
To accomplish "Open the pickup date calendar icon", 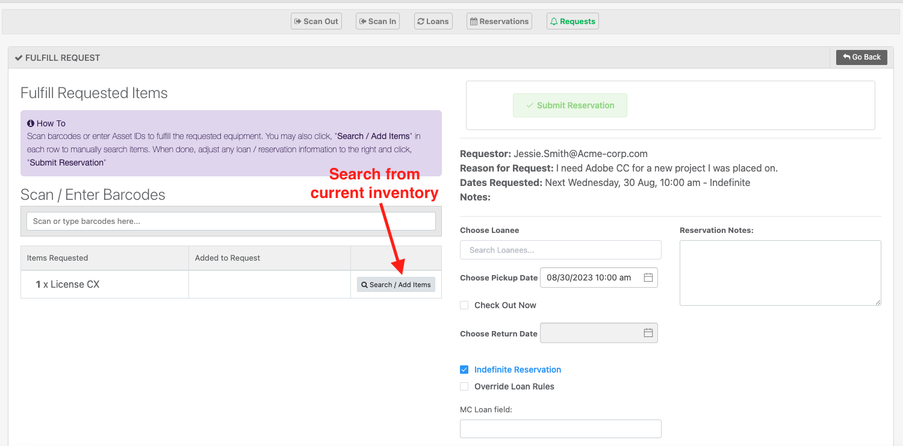I will pos(648,277).
